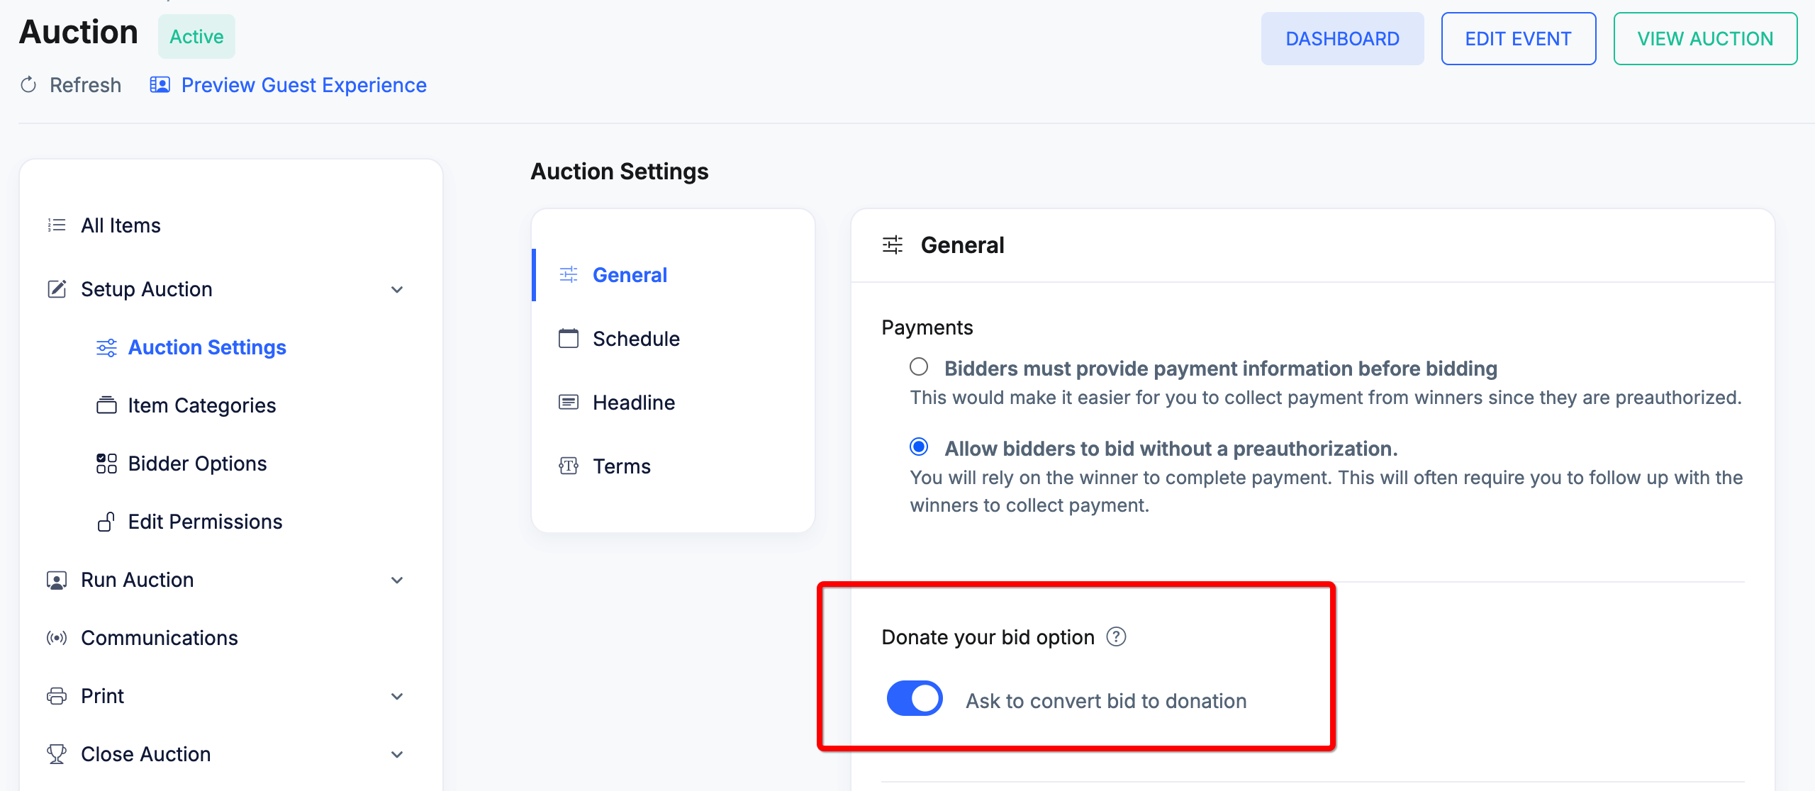Open the Schedule settings tab

635,339
